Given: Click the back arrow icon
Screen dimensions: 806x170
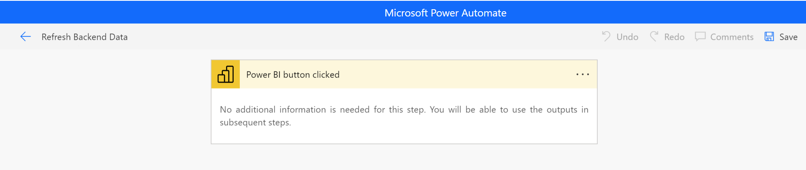Looking at the screenshot, I should click(x=25, y=37).
